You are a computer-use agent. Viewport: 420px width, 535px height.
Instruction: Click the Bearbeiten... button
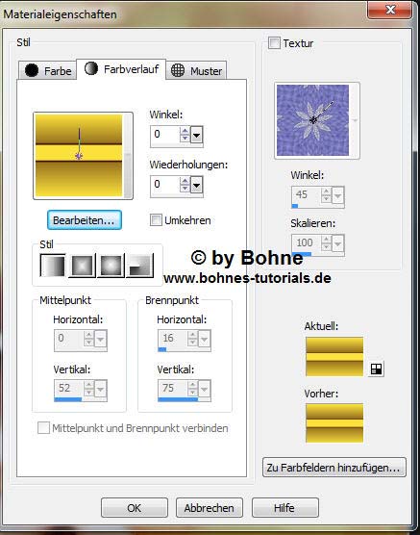click(x=85, y=220)
